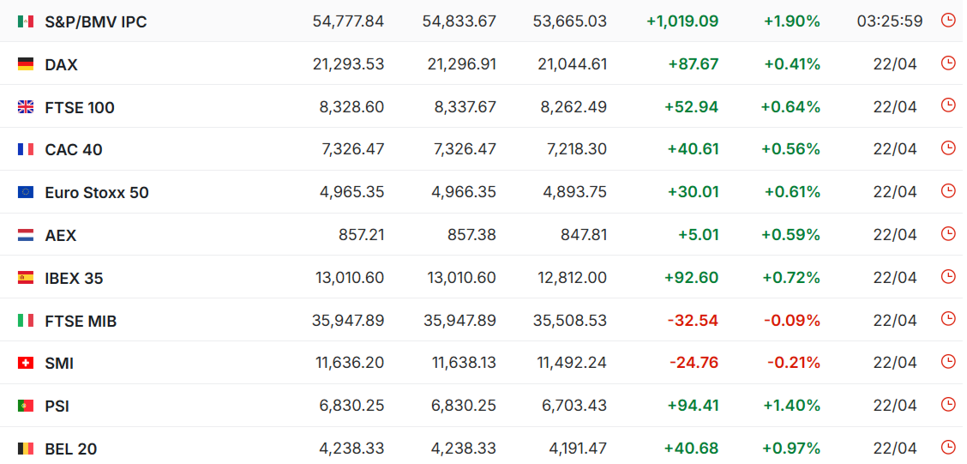Click the DAX last price 21,293.53
This screenshot has width=967, height=464.
point(351,64)
